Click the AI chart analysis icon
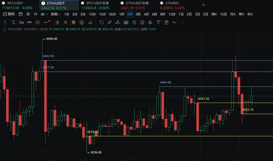Image resolution: width=273 pixels, height=161 pixels. [x=82, y=22]
